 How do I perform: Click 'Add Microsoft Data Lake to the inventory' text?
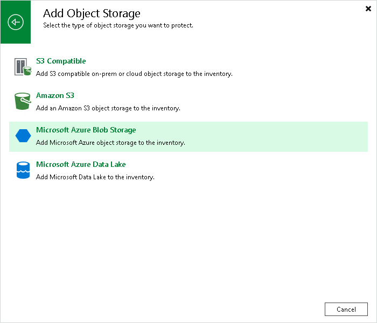(95, 177)
